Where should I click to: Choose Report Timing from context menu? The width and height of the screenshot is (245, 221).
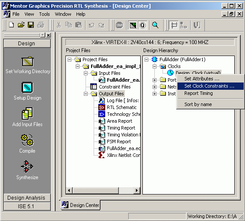pos(210,93)
